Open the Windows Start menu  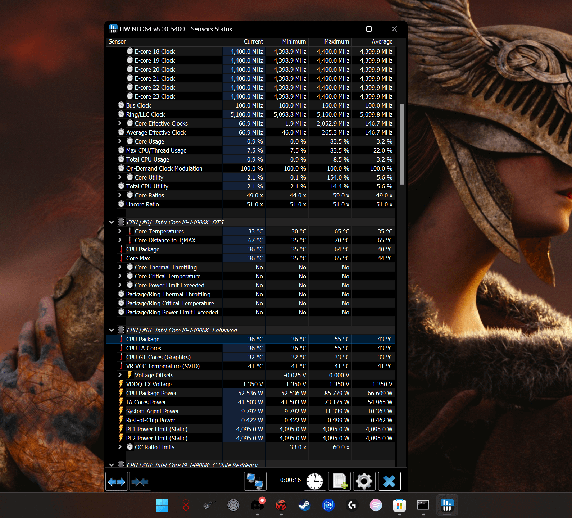(x=162, y=505)
